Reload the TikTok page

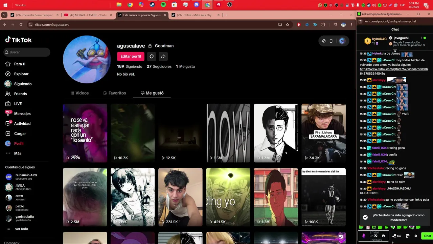click(21, 25)
